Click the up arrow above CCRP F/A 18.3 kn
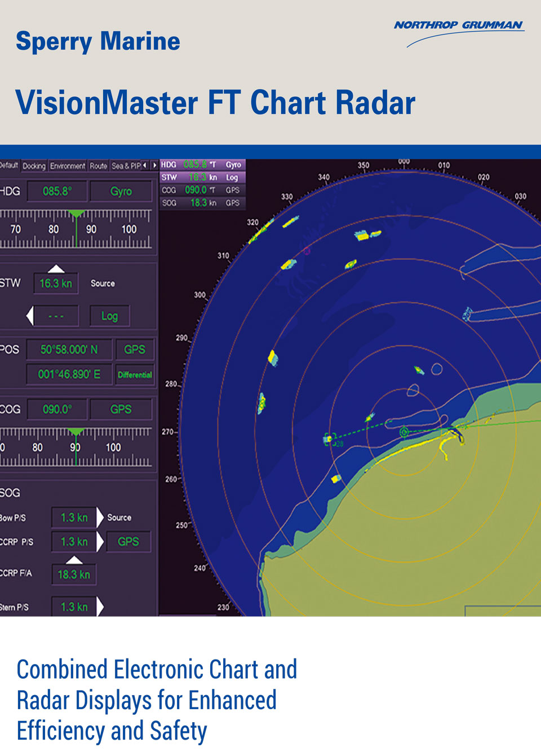 click(x=74, y=560)
